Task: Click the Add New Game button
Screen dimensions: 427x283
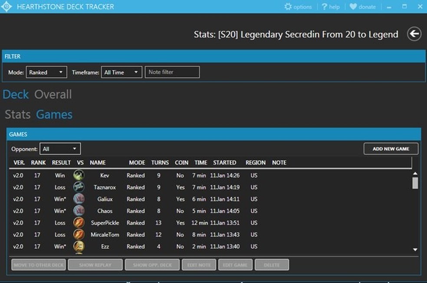Action: pyautogui.click(x=391, y=149)
